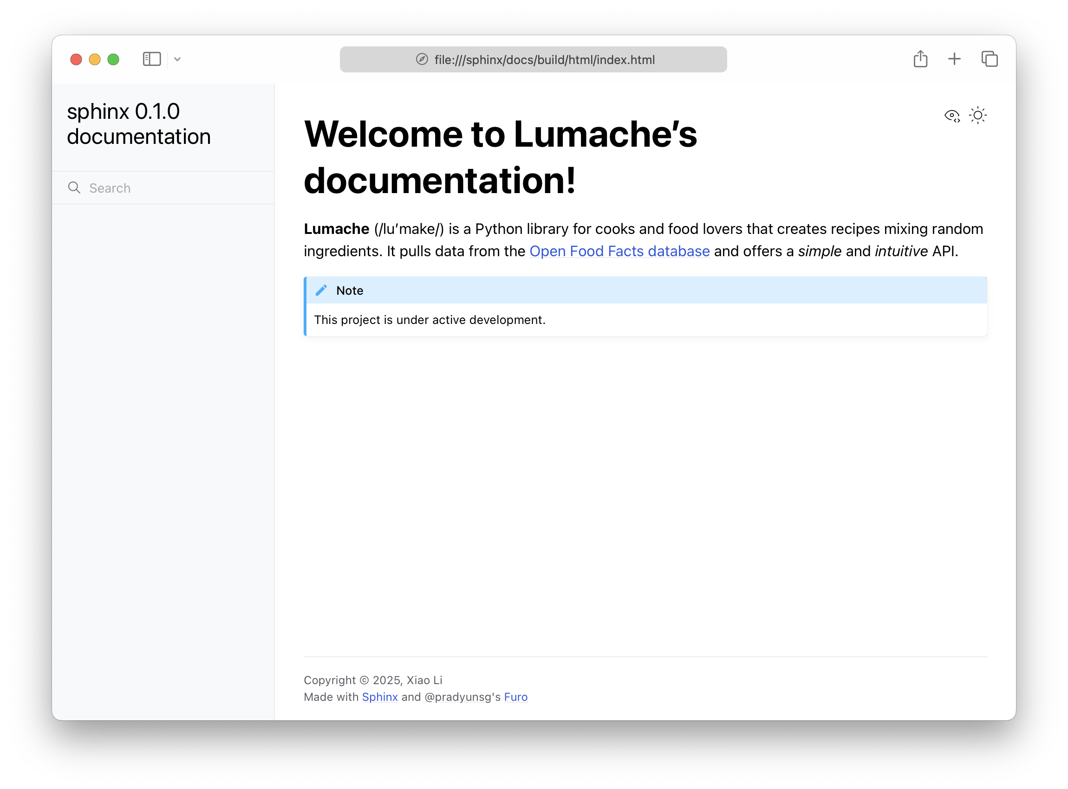
Task: Click the compass icon in address bar
Action: tap(422, 59)
